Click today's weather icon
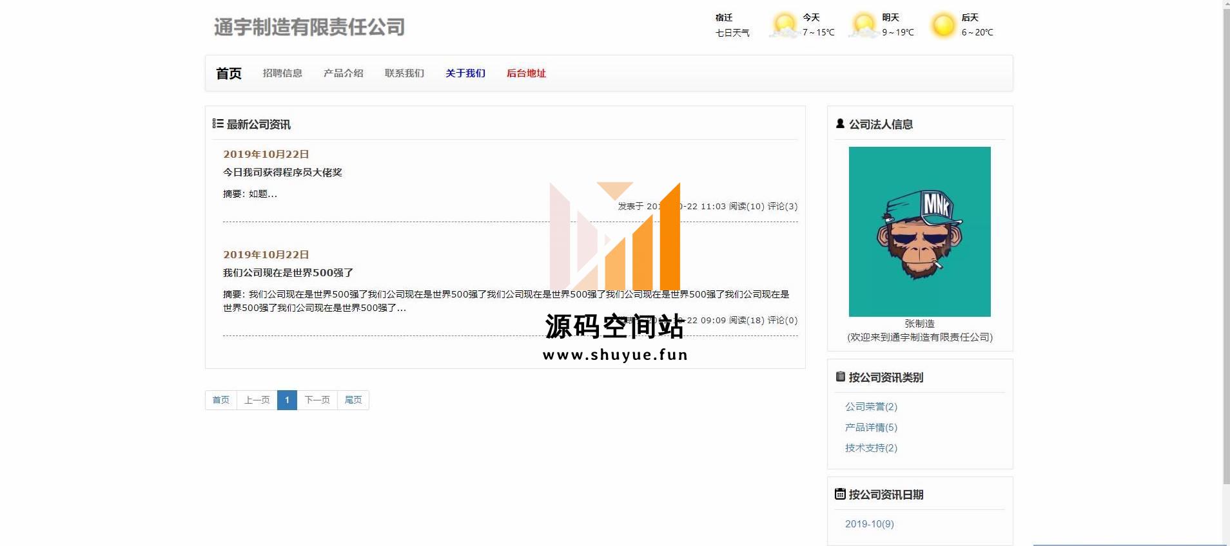The height and width of the screenshot is (546, 1230). [x=785, y=25]
